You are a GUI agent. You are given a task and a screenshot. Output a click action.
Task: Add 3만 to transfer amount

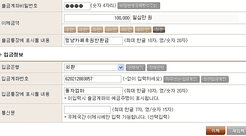tap(84, 30)
